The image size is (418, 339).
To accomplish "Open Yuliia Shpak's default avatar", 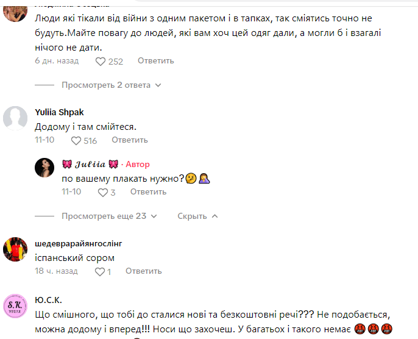I will [x=15, y=118].
